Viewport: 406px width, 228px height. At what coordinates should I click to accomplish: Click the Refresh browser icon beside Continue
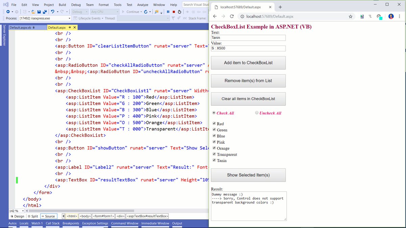145,11
